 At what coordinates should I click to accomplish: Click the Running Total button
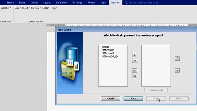click(x=156, y=90)
